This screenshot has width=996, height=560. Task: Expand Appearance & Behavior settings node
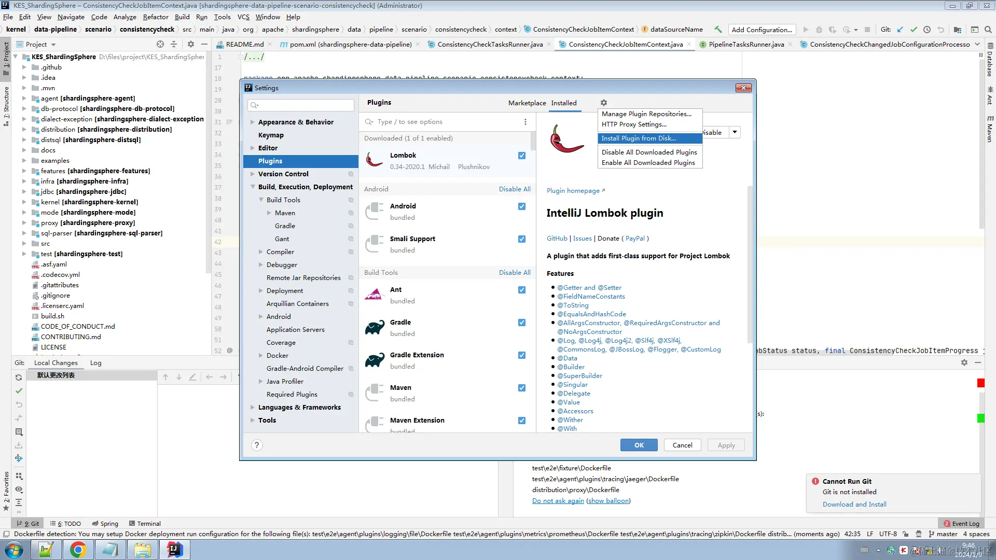tap(253, 122)
